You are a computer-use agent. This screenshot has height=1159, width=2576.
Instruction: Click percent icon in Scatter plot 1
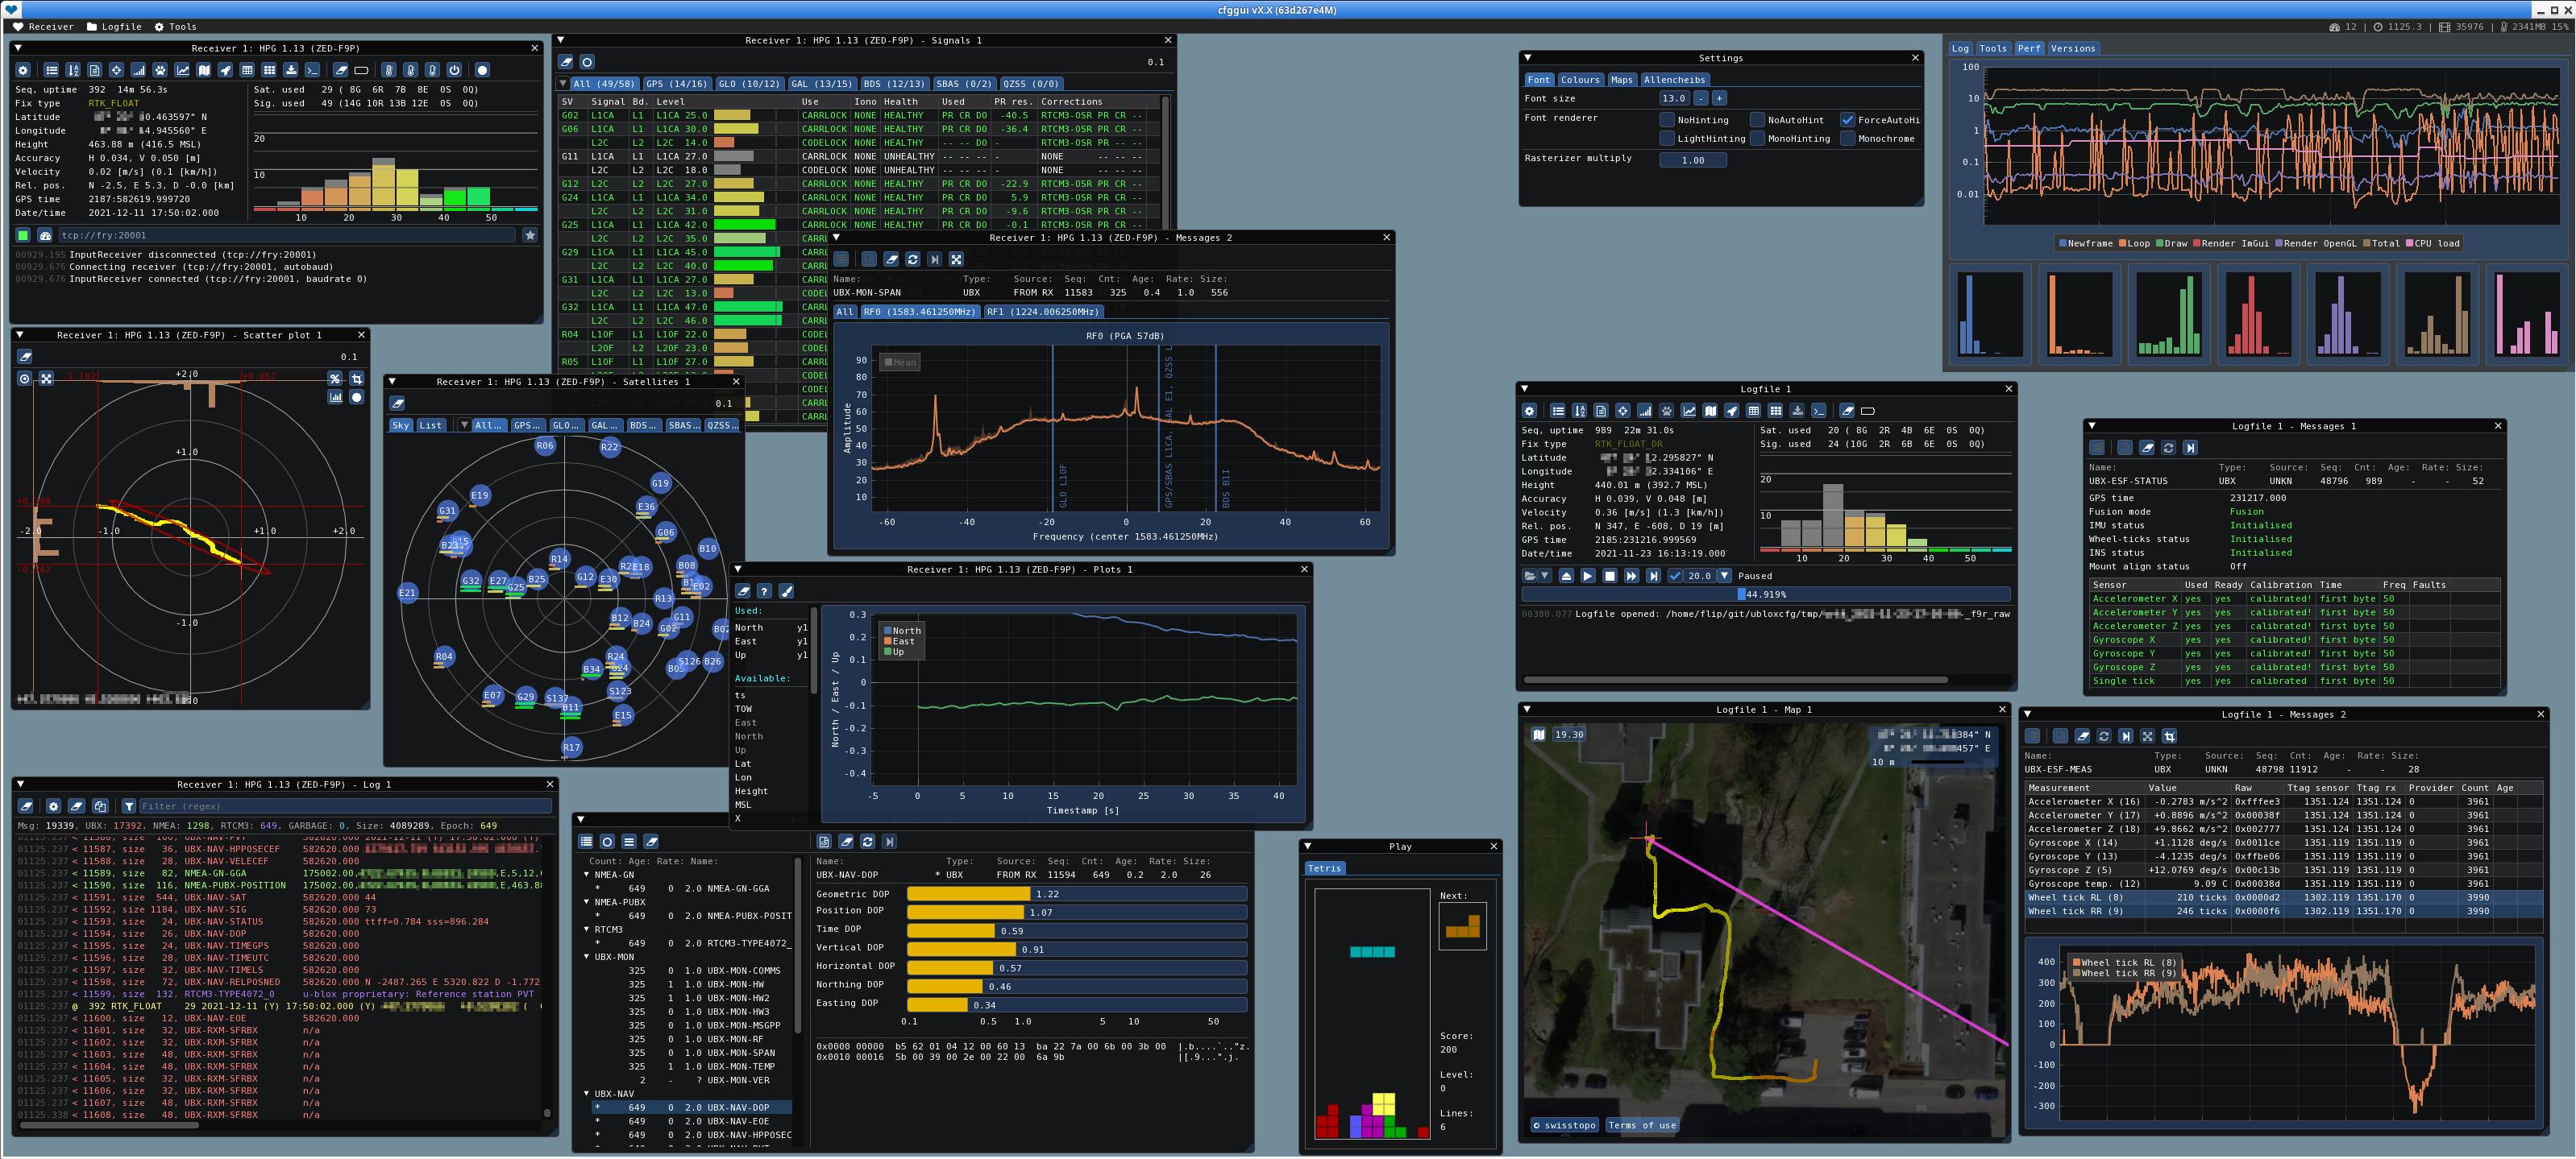[335, 379]
